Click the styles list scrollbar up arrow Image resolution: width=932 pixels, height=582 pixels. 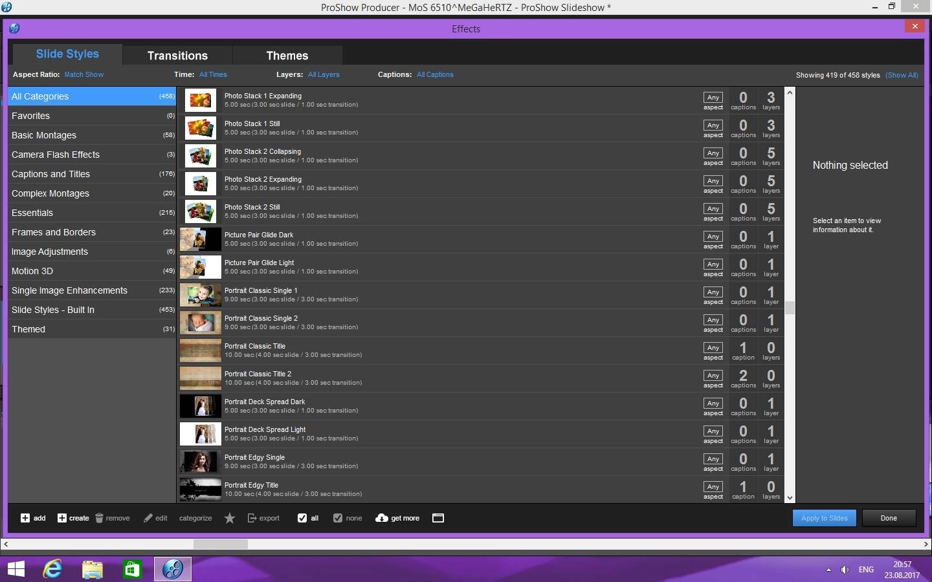pyautogui.click(x=790, y=92)
